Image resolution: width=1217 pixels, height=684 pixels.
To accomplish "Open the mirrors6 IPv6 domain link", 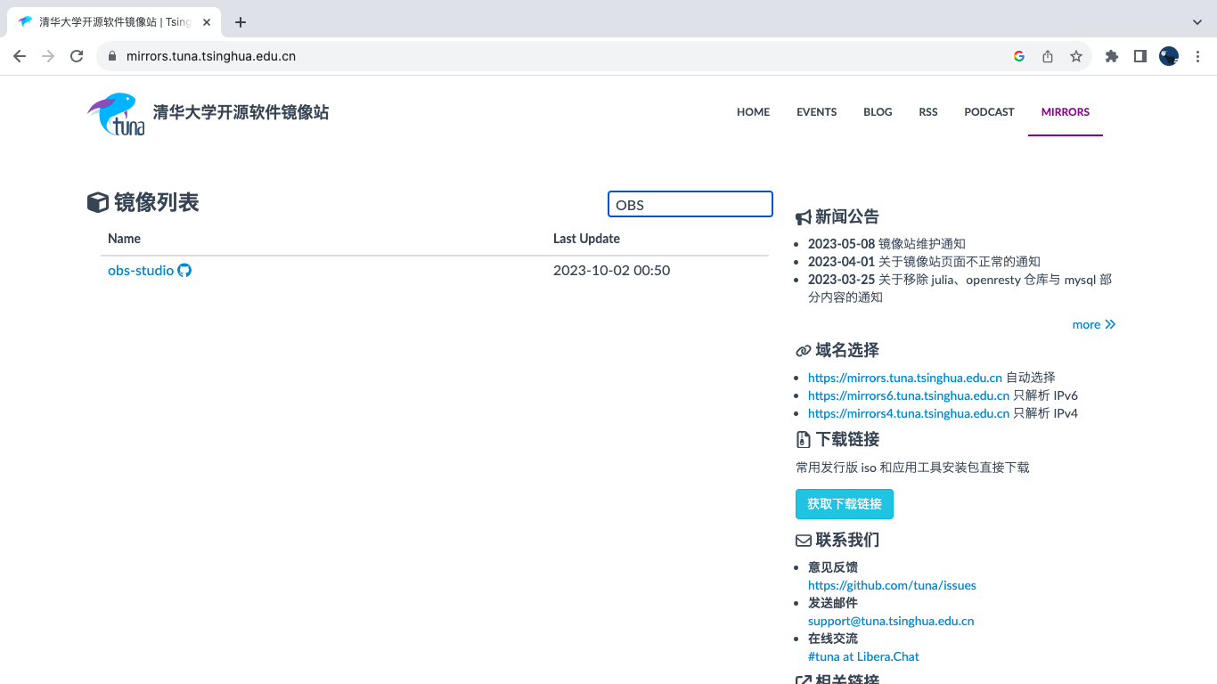I will coord(908,395).
